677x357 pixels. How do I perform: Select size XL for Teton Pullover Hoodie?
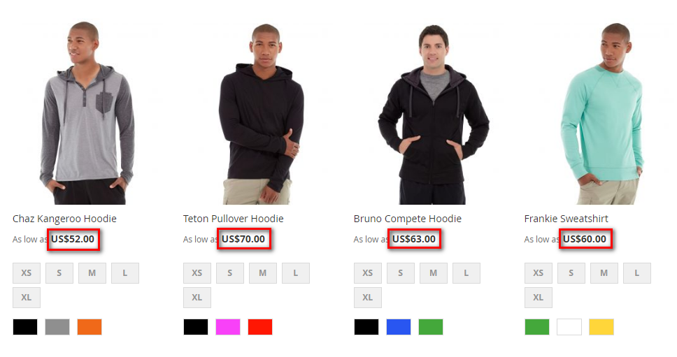(x=197, y=298)
